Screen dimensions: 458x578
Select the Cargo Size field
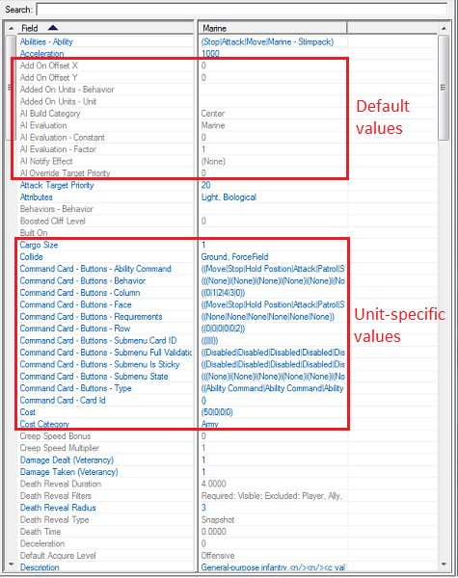[x=39, y=245]
